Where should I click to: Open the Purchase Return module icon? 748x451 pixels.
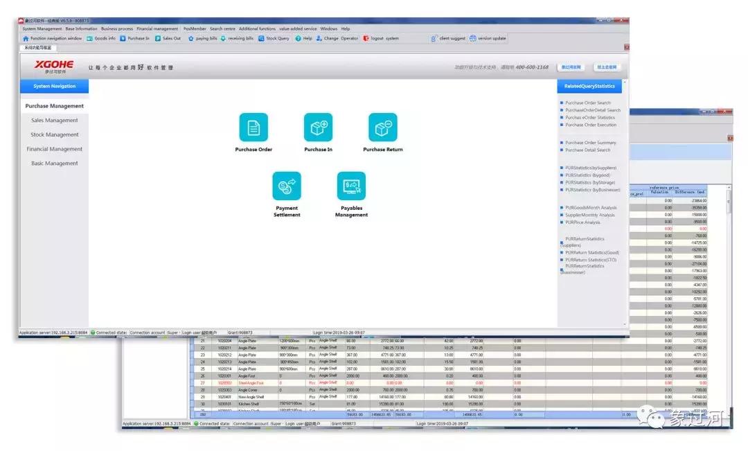tap(382, 127)
